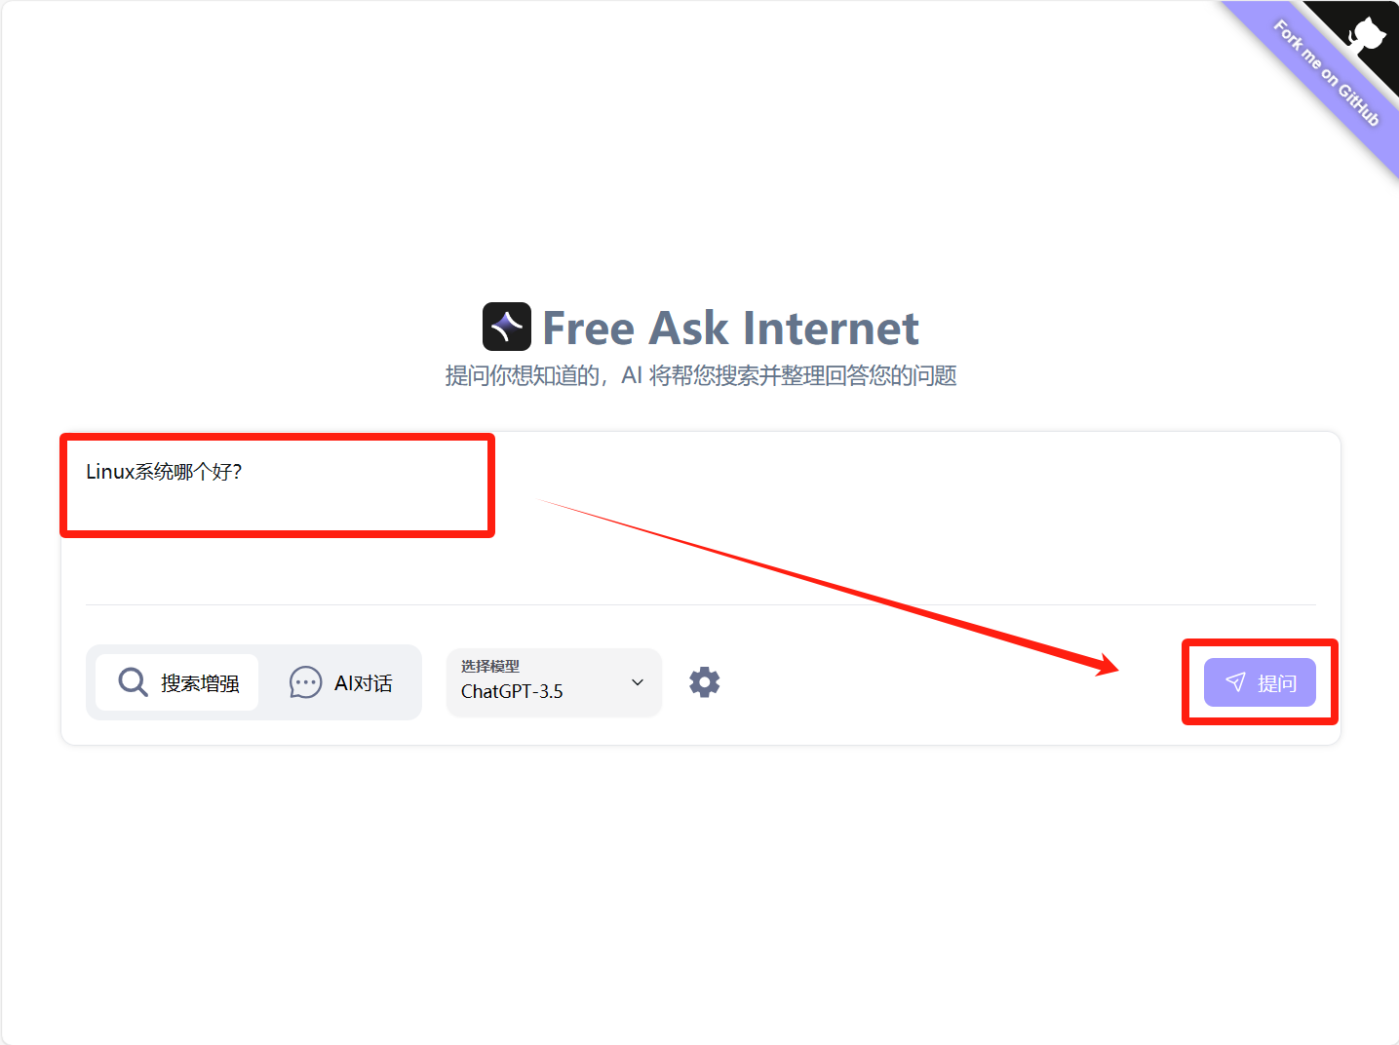1399x1045 pixels.
Task: Click the magnifying glass search icon
Action: tap(133, 682)
